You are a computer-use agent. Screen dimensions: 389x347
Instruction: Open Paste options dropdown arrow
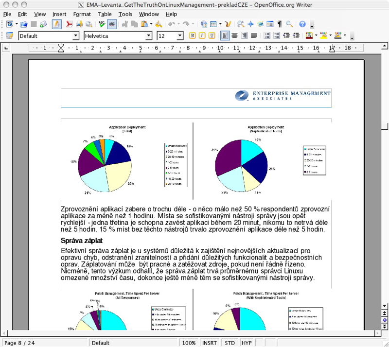click(x=151, y=24)
